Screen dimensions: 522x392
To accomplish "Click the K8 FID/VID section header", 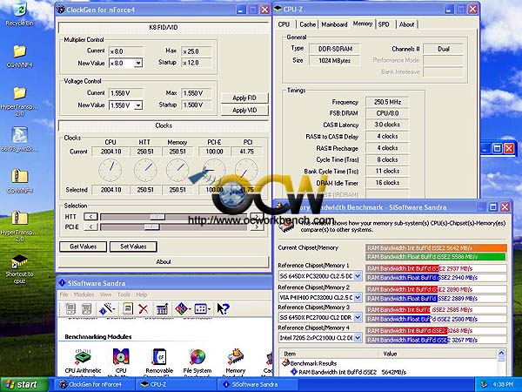I will click(x=164, y=28).
